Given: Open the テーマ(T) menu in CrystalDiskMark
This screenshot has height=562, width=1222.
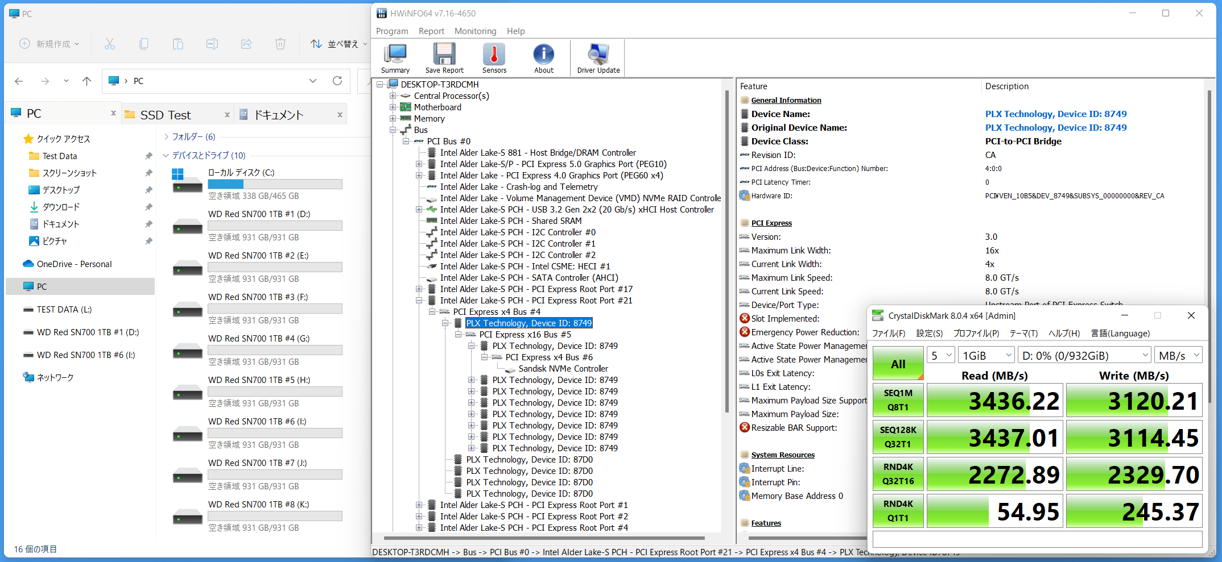Looking at the screenshot, I should 1023,334.
